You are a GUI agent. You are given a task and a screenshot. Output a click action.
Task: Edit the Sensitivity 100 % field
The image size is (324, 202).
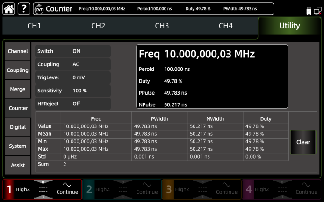[x=73, y=91]
